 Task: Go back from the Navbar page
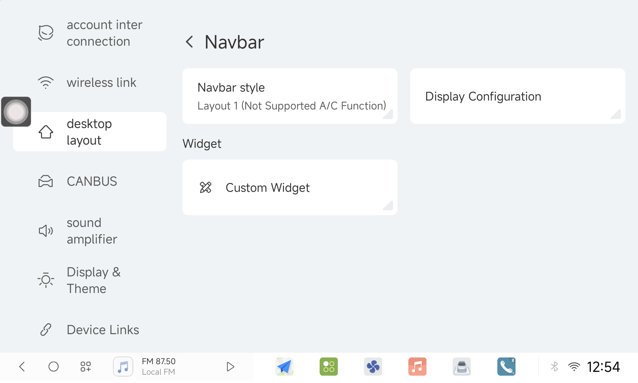pos(190,42)
